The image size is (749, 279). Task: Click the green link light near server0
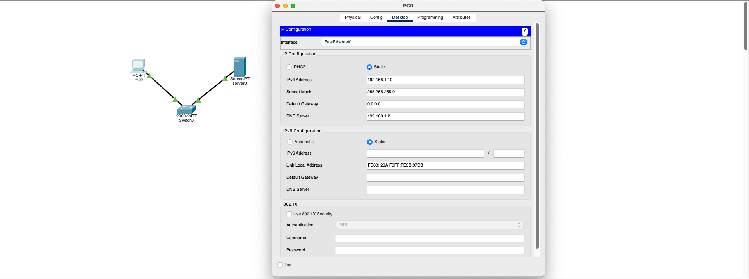(x=225, y=78)
